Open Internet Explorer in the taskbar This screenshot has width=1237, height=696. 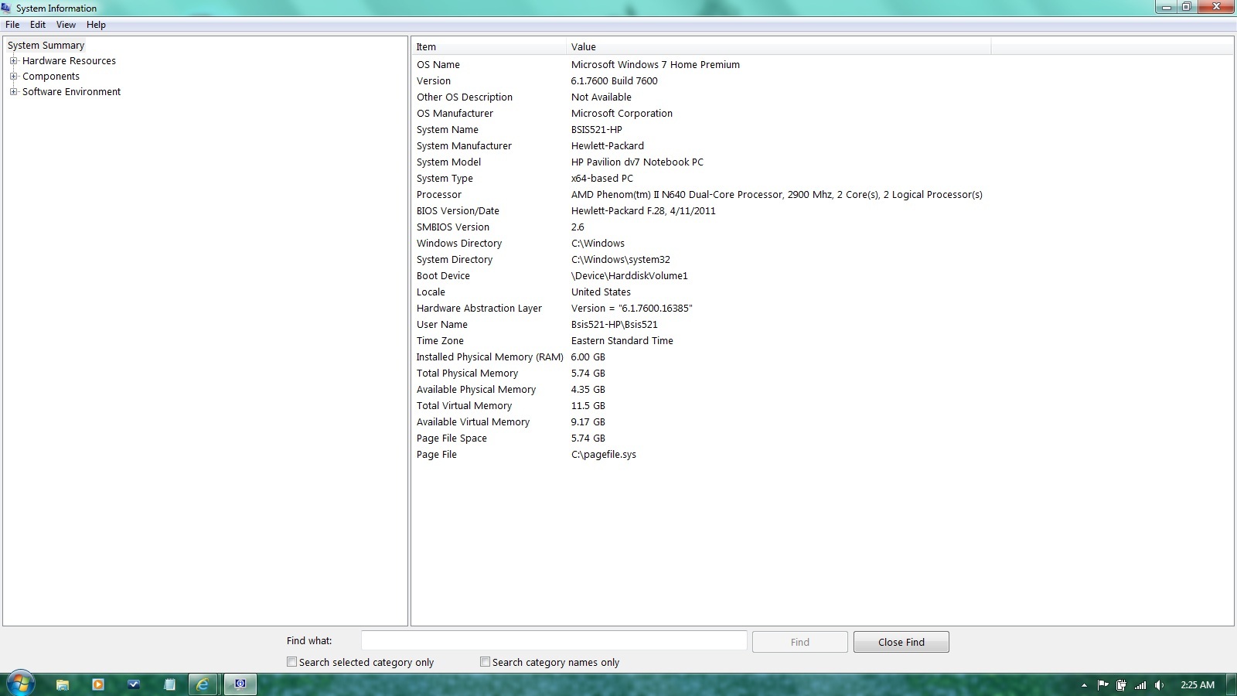click(x=203, y=684)
